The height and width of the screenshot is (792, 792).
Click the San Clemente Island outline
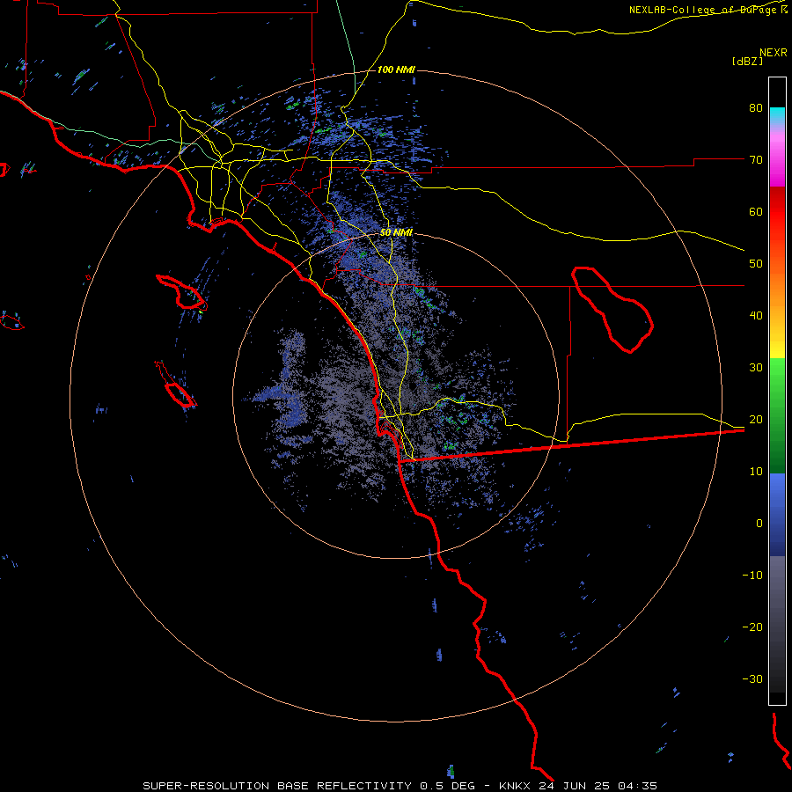pyautogui.click(x=176, y=385)
